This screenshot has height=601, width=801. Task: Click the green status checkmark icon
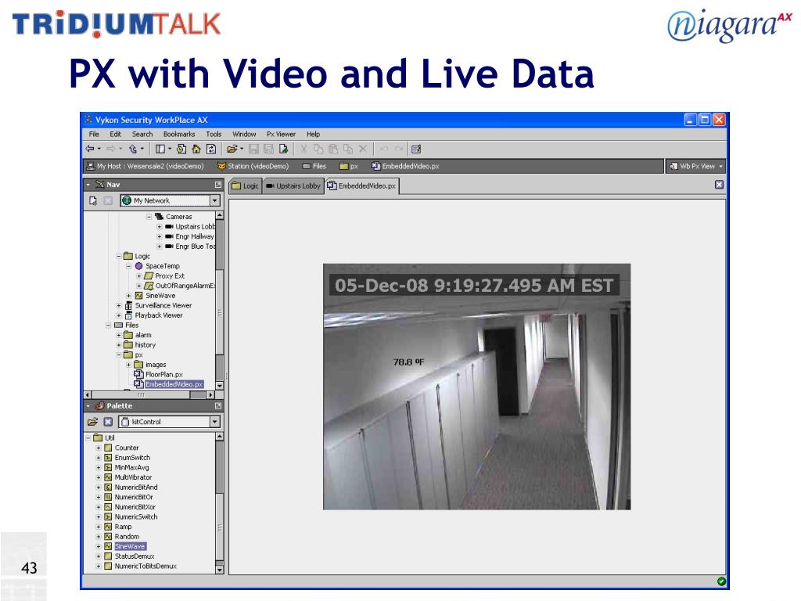pyautogui.click(x=721, y=581)
